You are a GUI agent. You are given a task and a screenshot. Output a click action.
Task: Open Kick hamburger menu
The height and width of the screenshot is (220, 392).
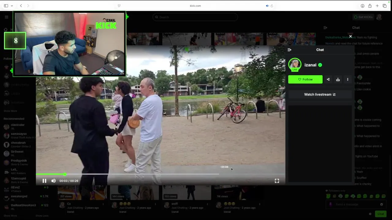pos(6,17)
